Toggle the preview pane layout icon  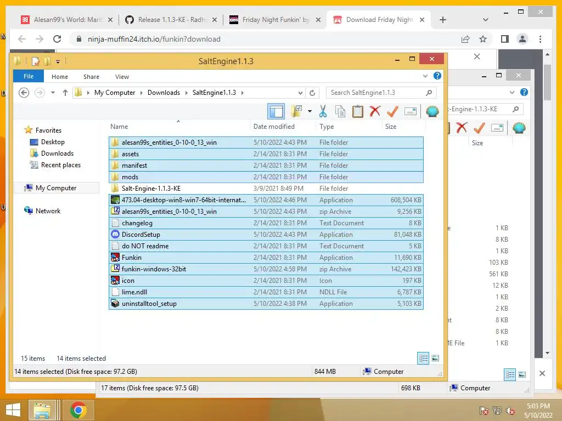click(276, 111)
